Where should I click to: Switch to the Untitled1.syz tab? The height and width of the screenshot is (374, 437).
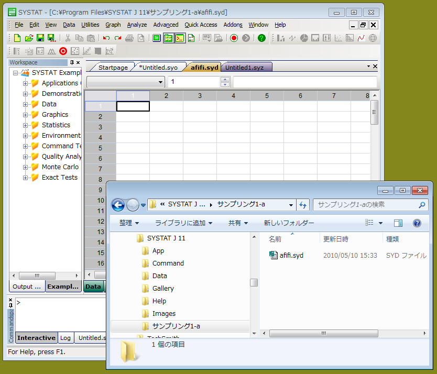[244, 68]
